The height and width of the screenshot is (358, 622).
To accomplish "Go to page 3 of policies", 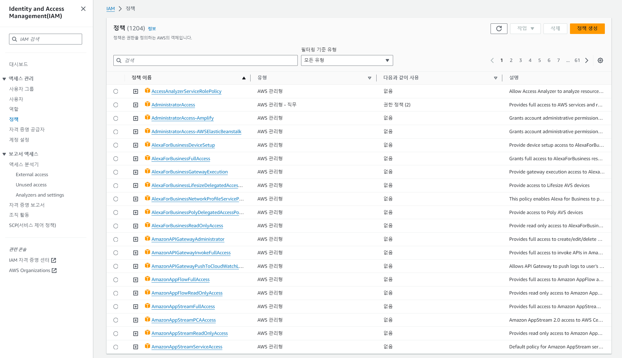I will (520, 60).
